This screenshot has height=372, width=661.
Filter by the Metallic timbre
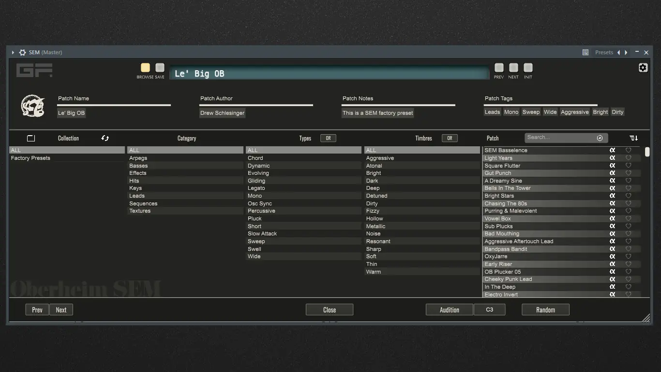click(x=422, y=226)
